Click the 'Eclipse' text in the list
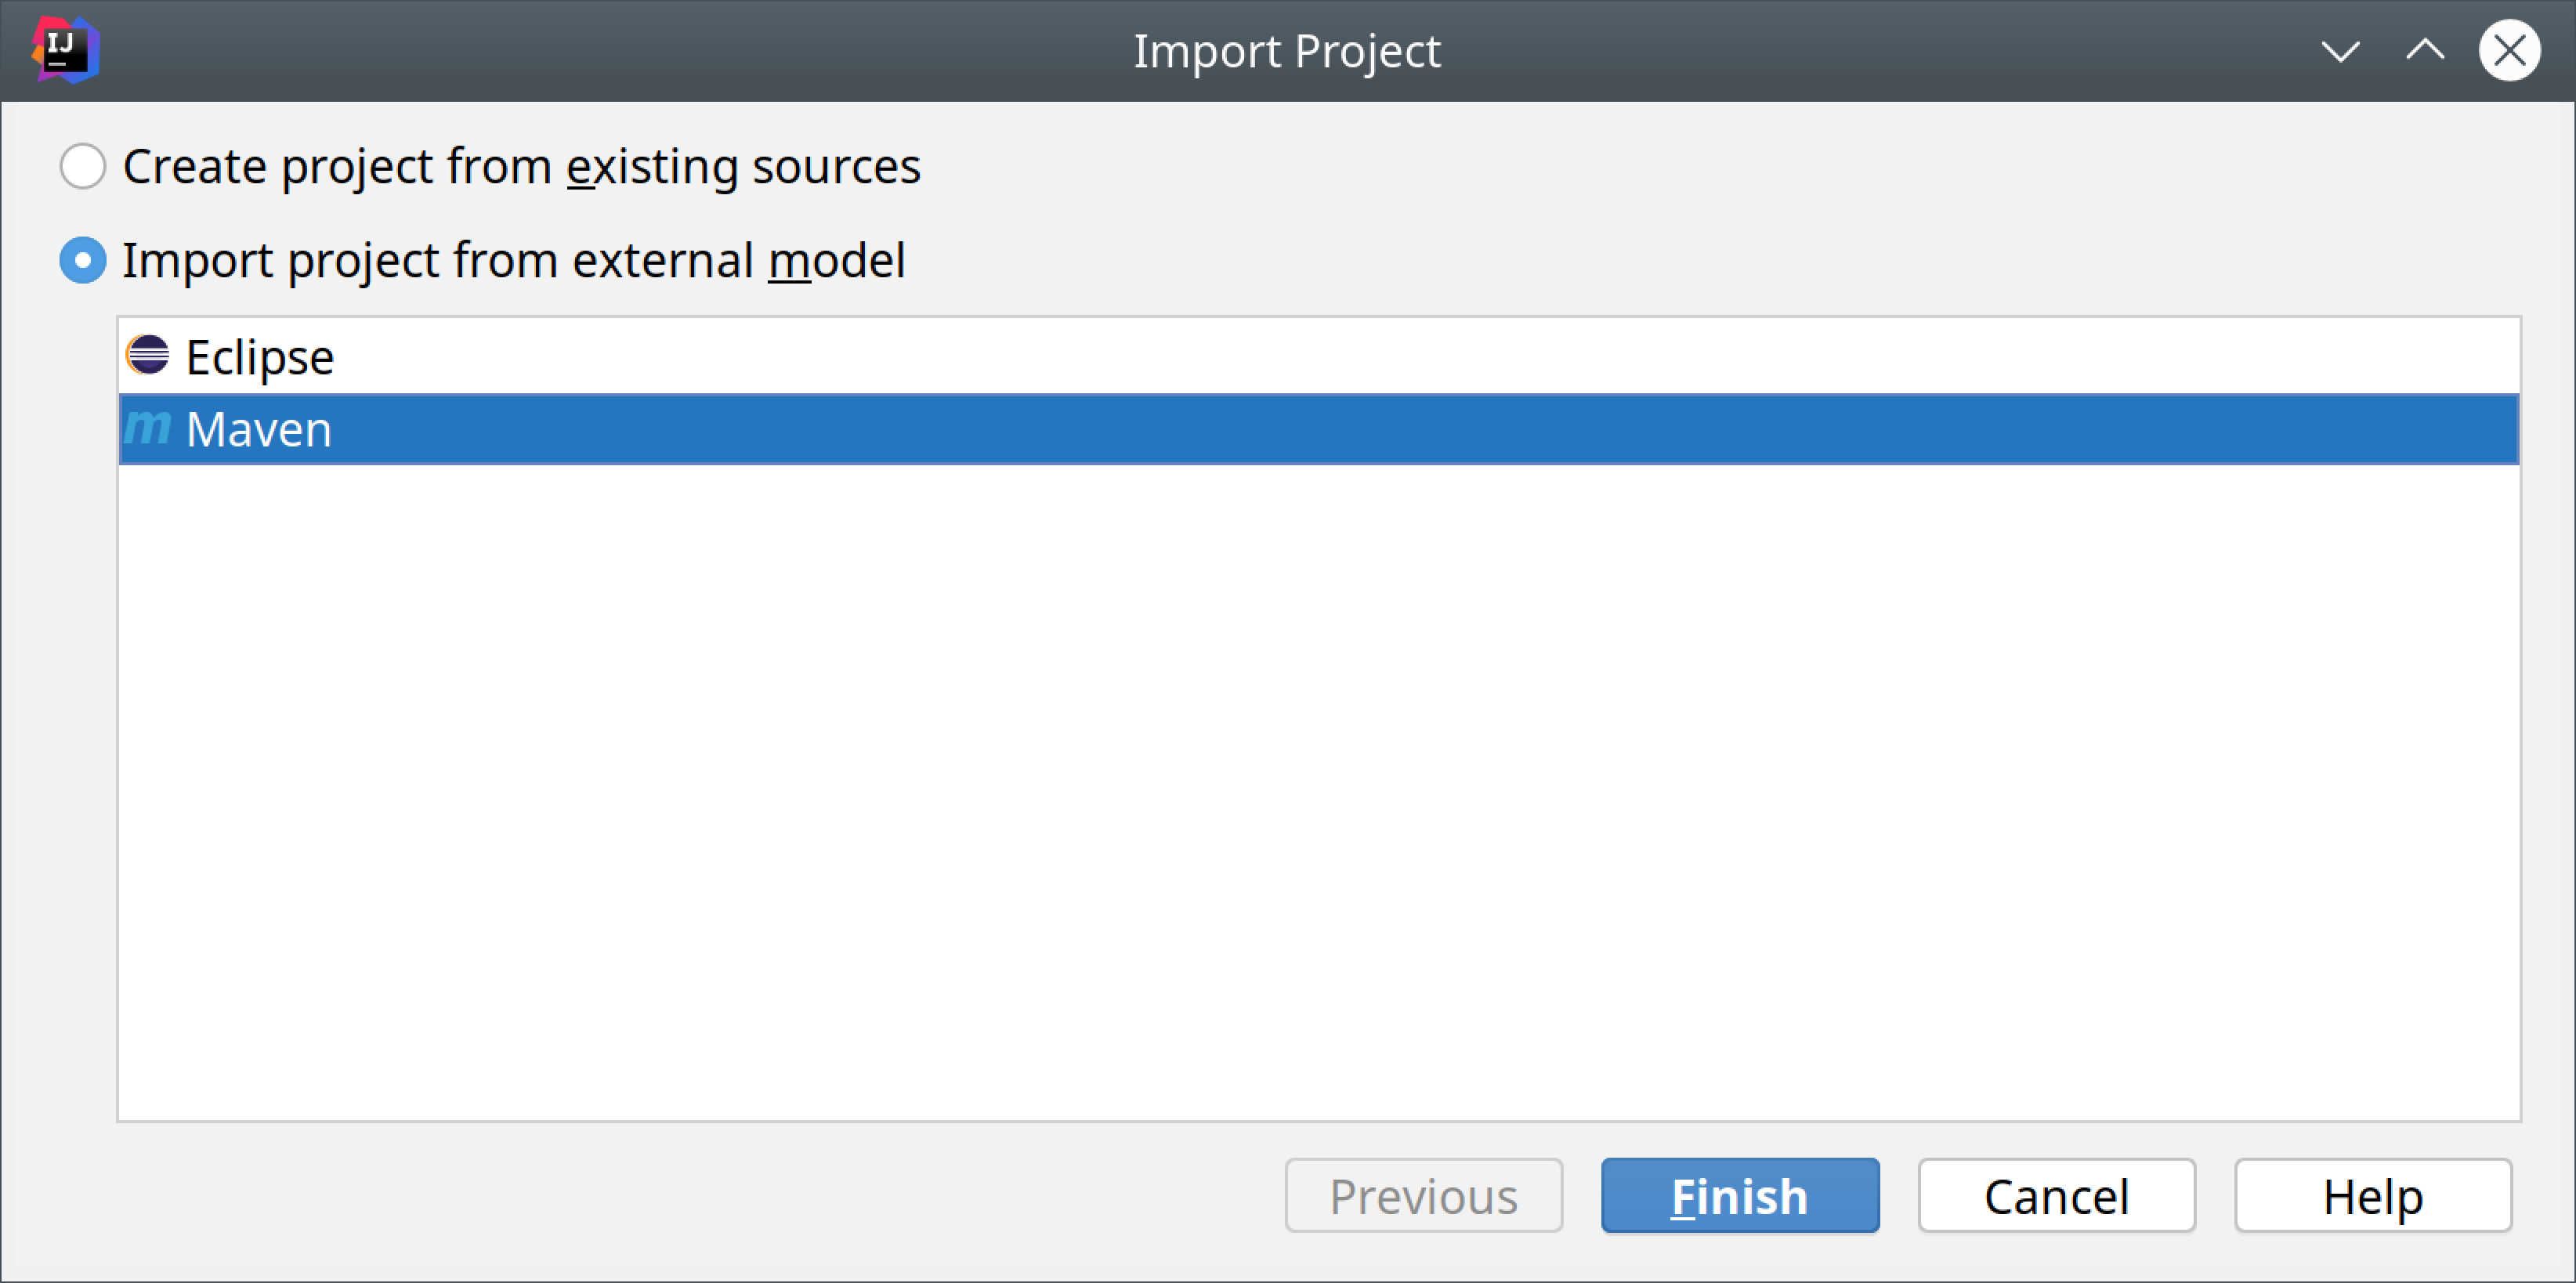Image resolution: width=2576 pixels, height=1283 pixels. [259, 357]
